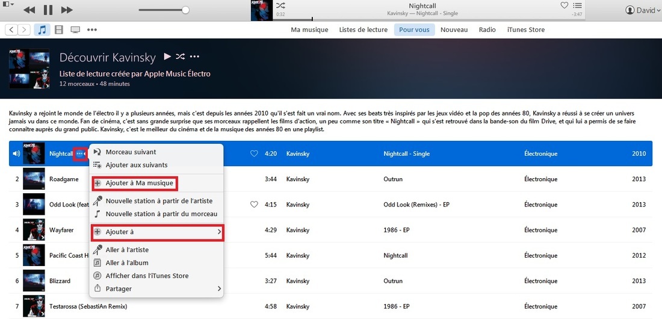Viewport: 662px width, 319px height.
Task: Click Outrun album in Blizzard row
Action: click(x=392, y=280)
